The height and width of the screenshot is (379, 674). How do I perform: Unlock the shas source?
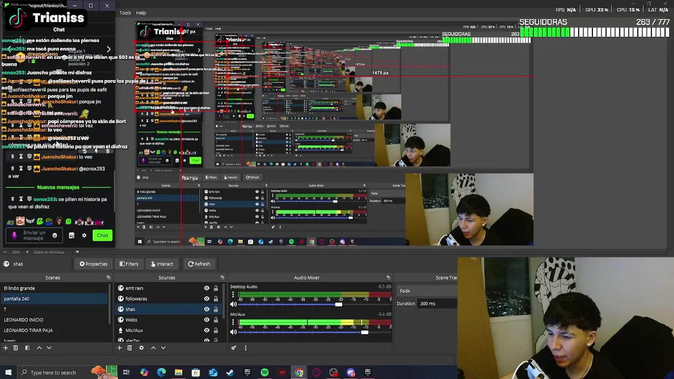[x=215, y=309]
